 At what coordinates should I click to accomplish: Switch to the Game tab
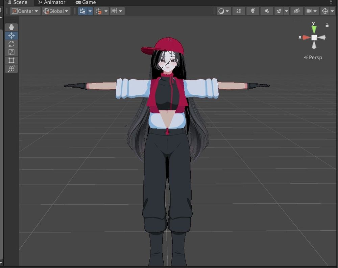[x=86, y=2]
